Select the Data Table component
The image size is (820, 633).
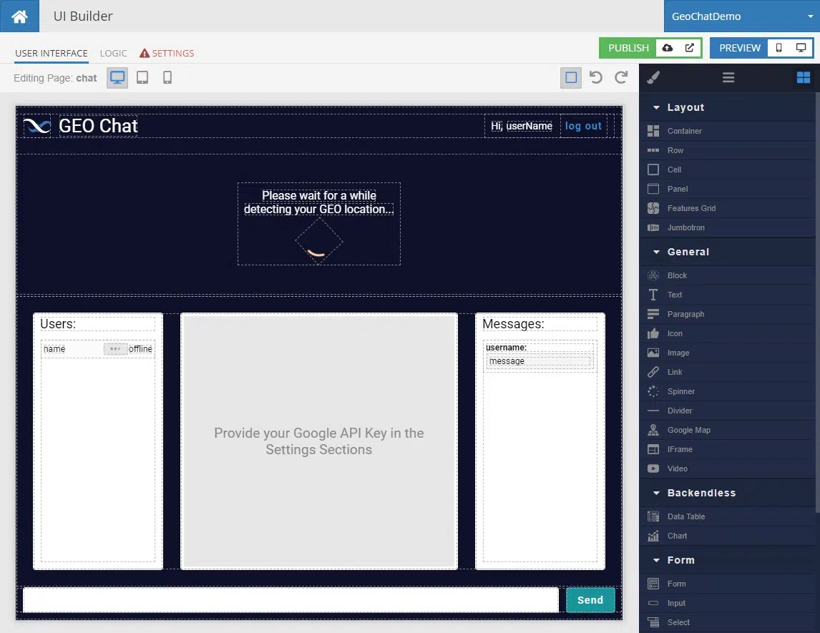point(685,516)
